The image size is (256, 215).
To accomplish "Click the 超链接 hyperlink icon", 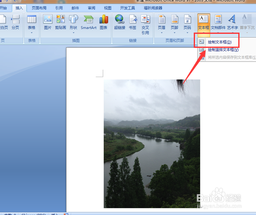I will pos(120,22).
